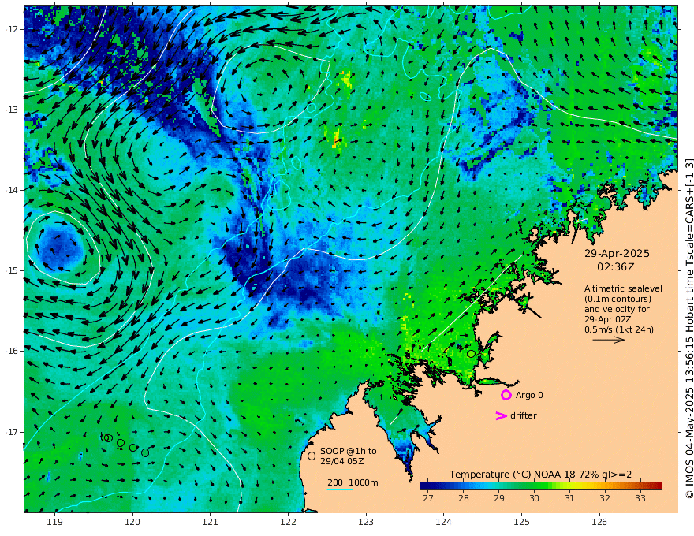The height and width of the screenshot is (536, 694).
Task: Click longitude label 123 on bottom axis
Action: tap(366, 523)
